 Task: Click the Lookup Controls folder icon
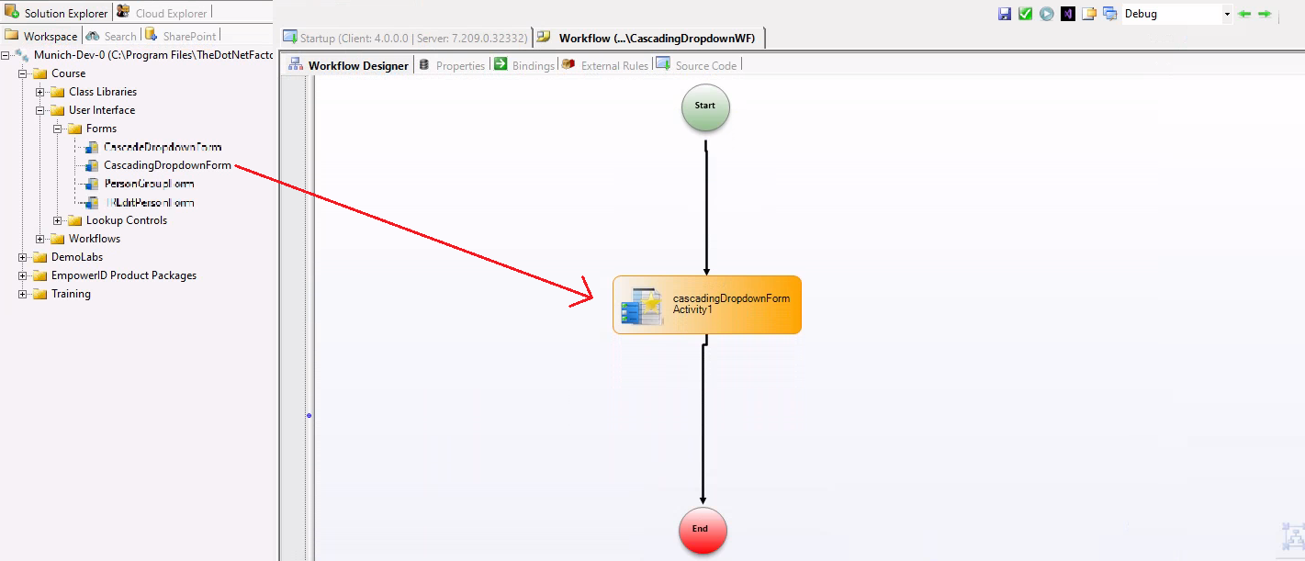(74, 220)
